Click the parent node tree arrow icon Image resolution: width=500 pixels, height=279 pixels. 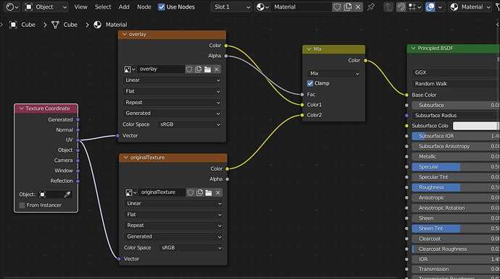(x=388, y=7)
